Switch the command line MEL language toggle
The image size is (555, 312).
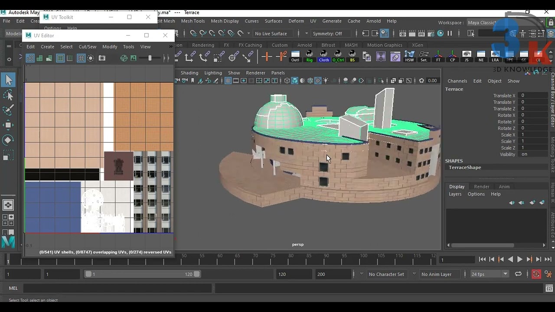[x=13, y=288]
